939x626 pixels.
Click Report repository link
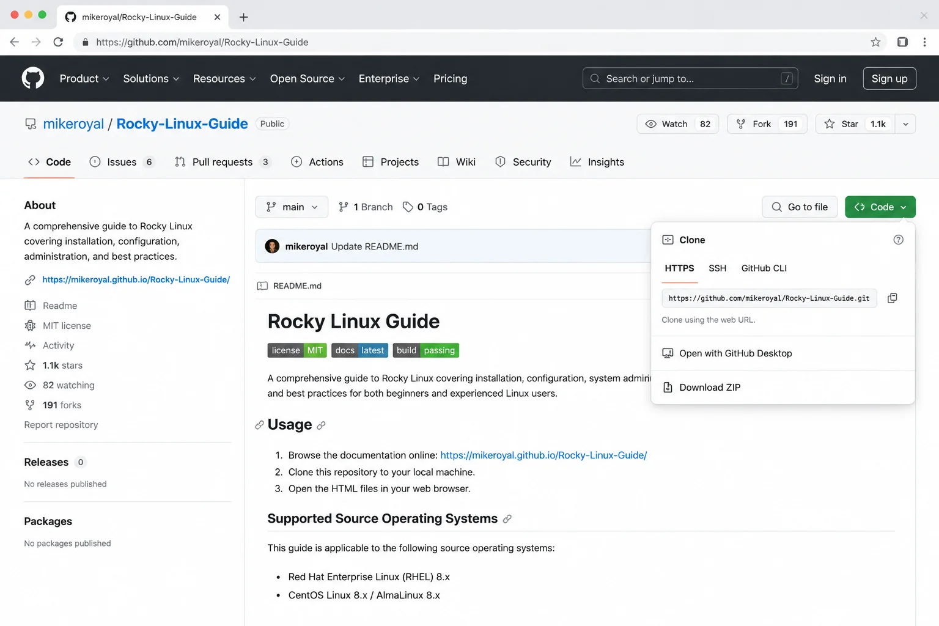[61, 425]
